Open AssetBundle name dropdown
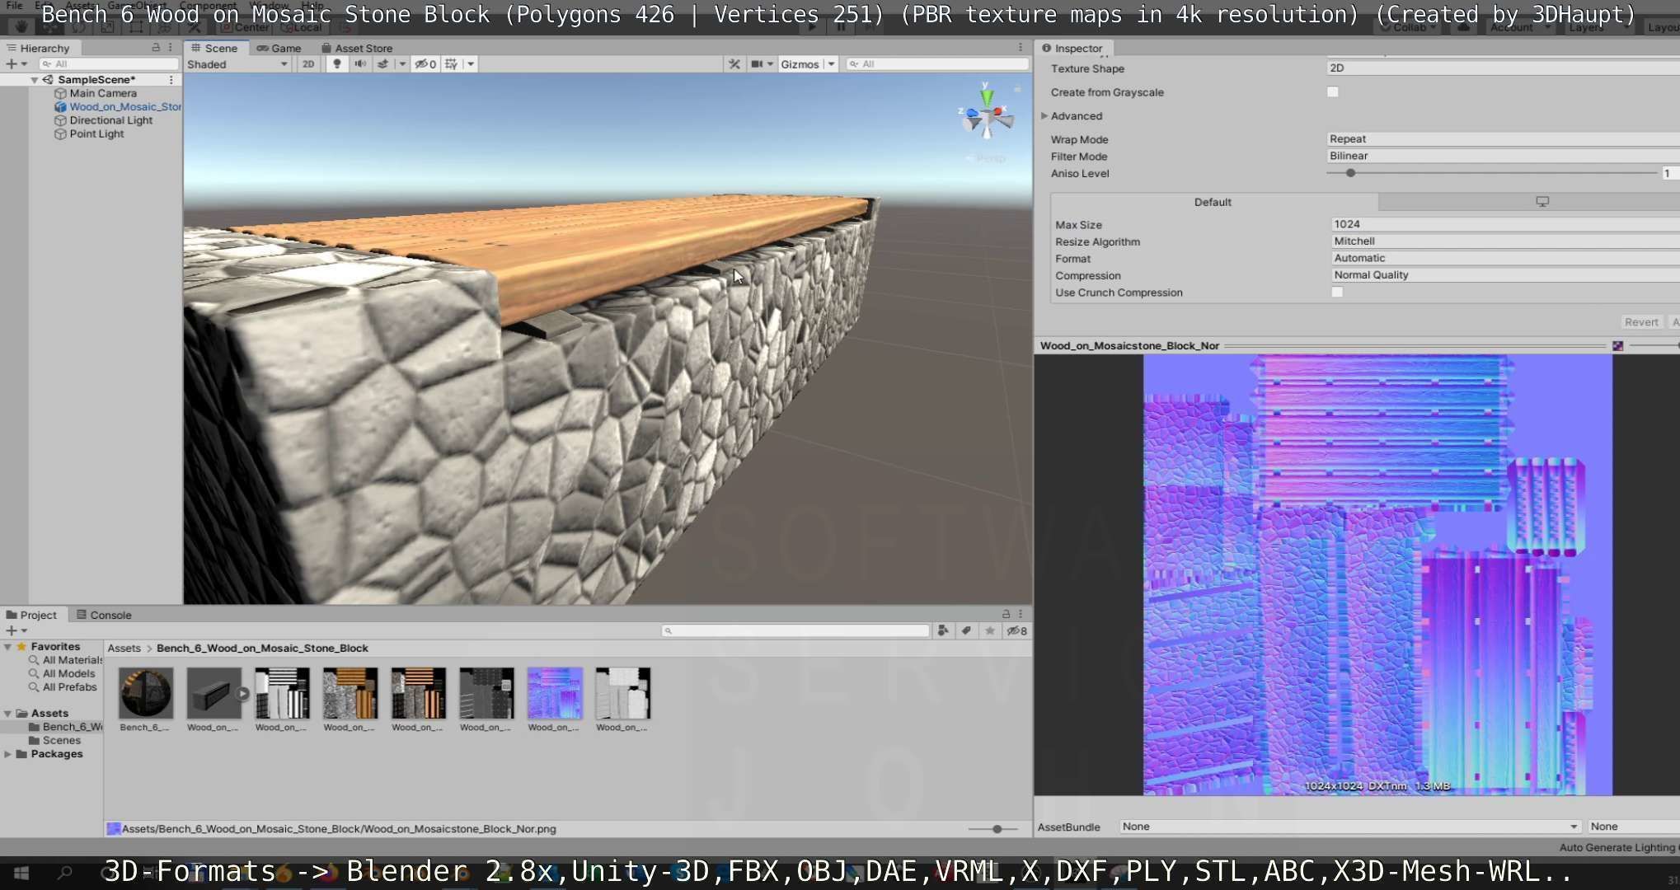 [1349, 826]
